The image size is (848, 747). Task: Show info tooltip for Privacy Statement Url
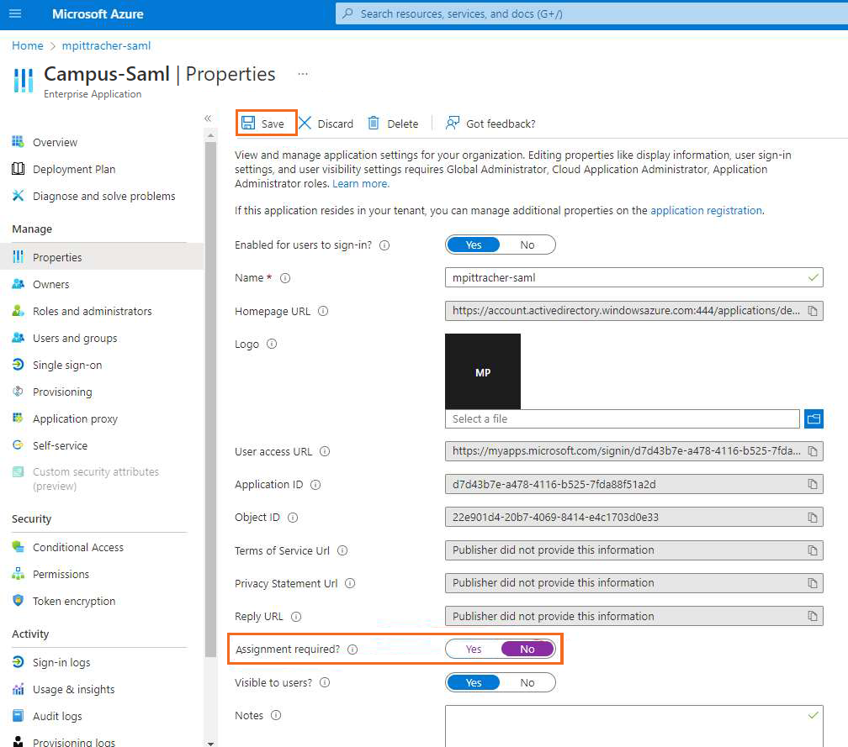click(x=350, y=583)
